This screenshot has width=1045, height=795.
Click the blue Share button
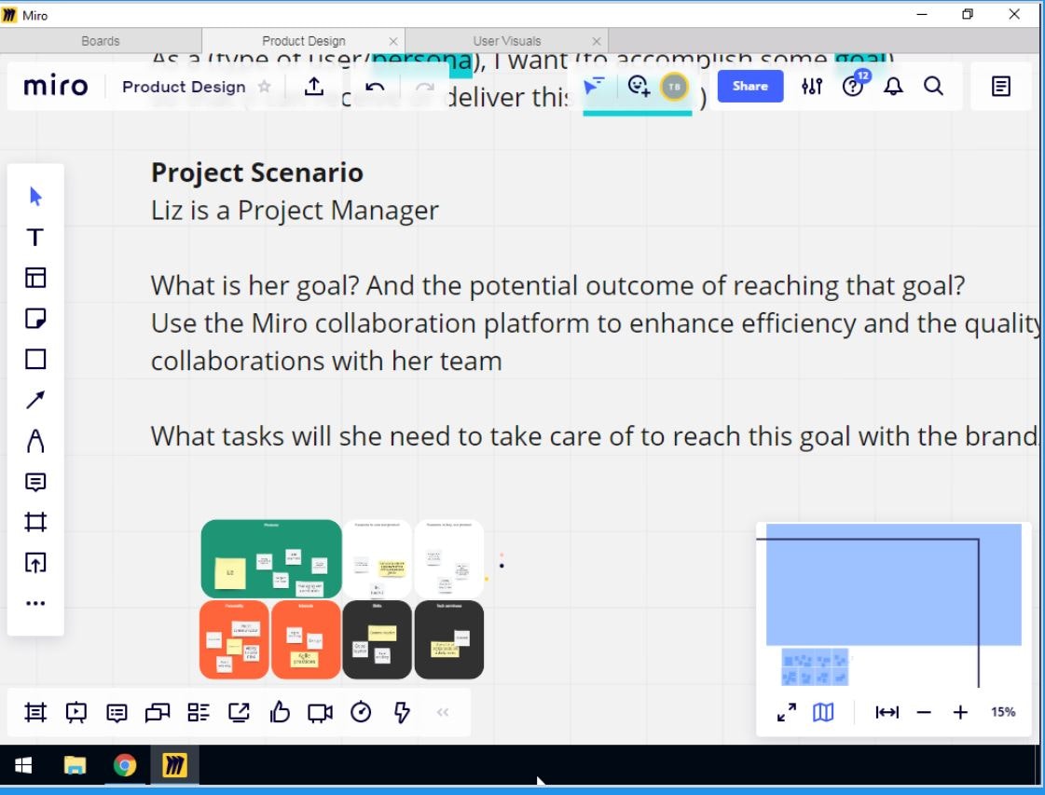point(749,86)
